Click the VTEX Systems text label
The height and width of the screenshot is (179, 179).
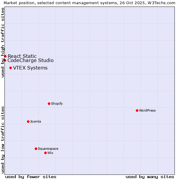pos(30,68)
